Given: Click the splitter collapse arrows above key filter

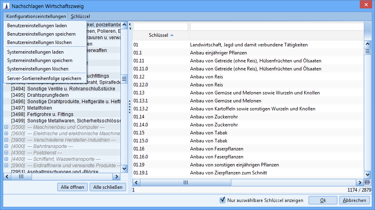Looking at the screenshot, I should 130,26.
